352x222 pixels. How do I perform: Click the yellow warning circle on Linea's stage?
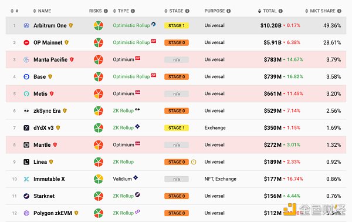pos(194,162)
